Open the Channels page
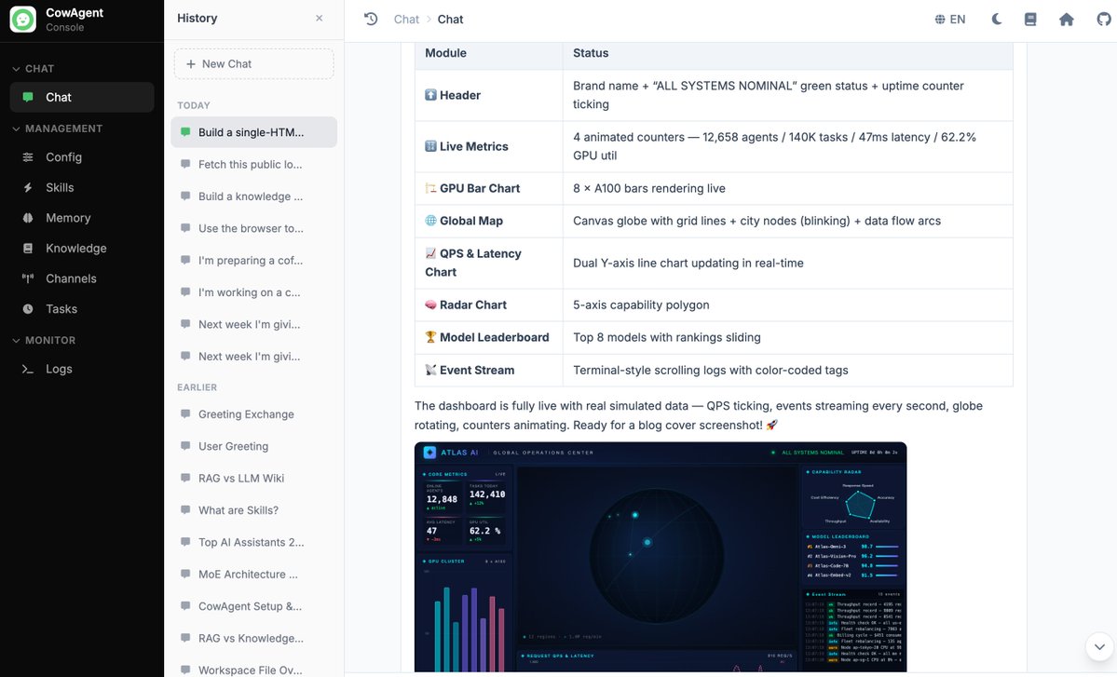The height and width of the screenshot is (677, 1117). pyautogui.click(x=82, y=279)
